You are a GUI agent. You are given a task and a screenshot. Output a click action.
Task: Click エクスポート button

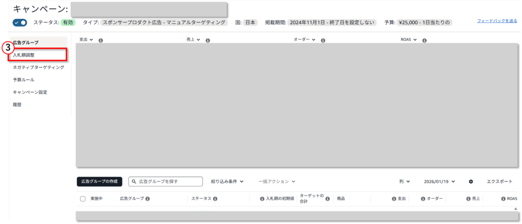click(500, 181)
